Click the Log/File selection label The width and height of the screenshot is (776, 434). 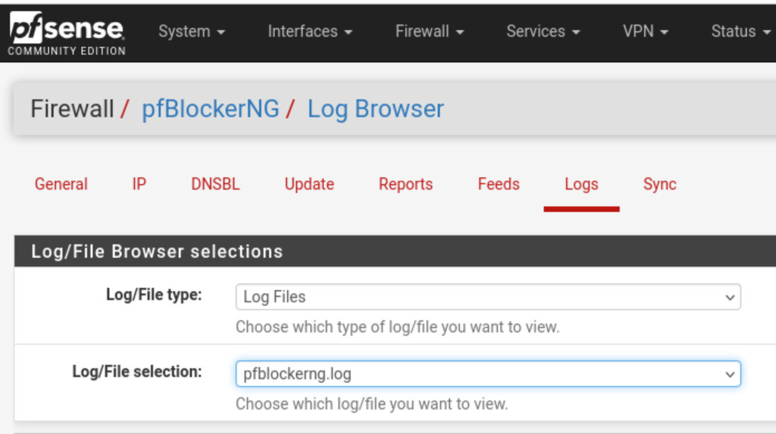(137, 372)
